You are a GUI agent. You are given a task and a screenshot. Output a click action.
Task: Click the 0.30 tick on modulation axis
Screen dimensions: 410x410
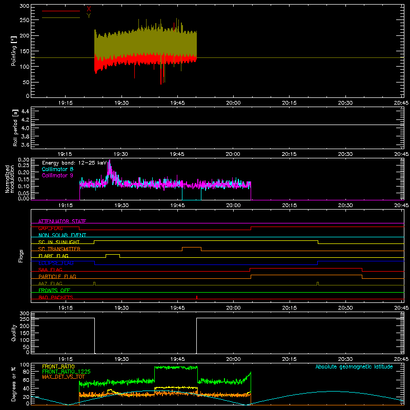tap(24, 159)
